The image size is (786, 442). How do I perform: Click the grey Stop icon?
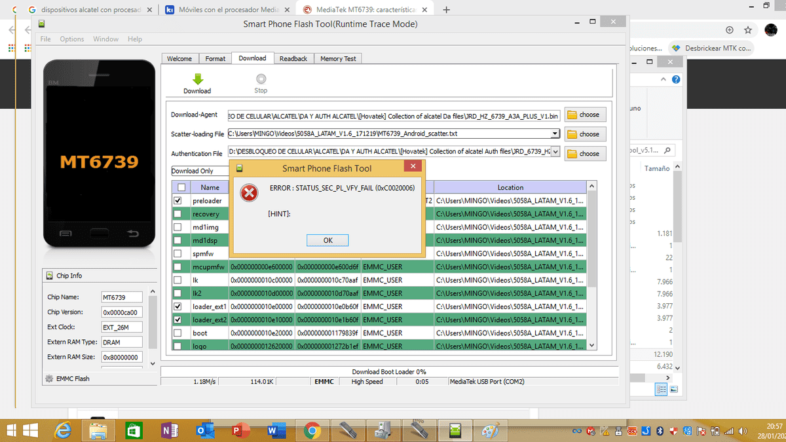tap(261, 78)
